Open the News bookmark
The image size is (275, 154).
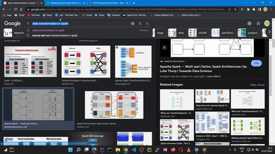point(99,15)
